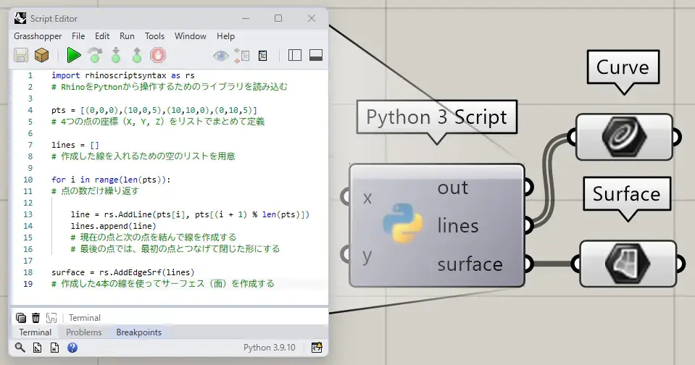
Task: Click the Step Out up-arrow icon
Action: point(137,55)
